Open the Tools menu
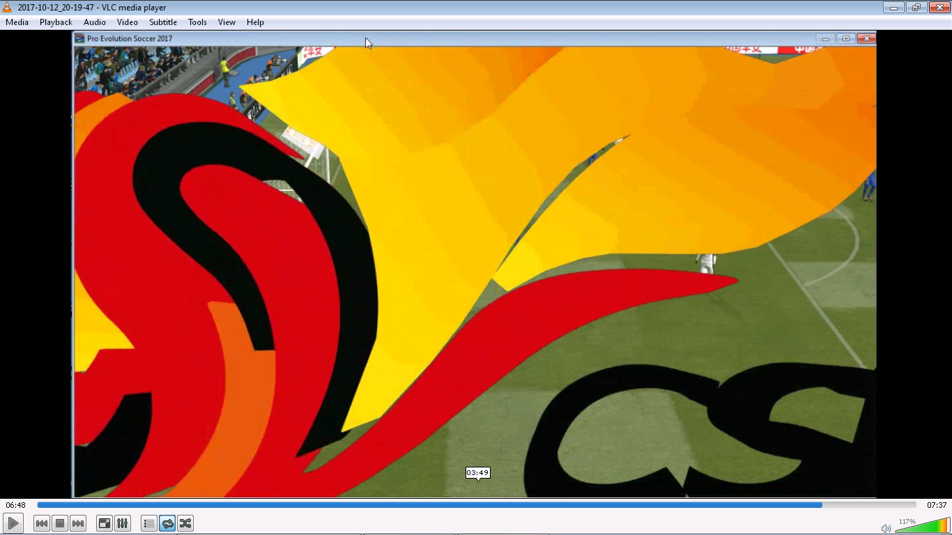The height and width of the screenshot is (535, 952). [x=197, y=22]
